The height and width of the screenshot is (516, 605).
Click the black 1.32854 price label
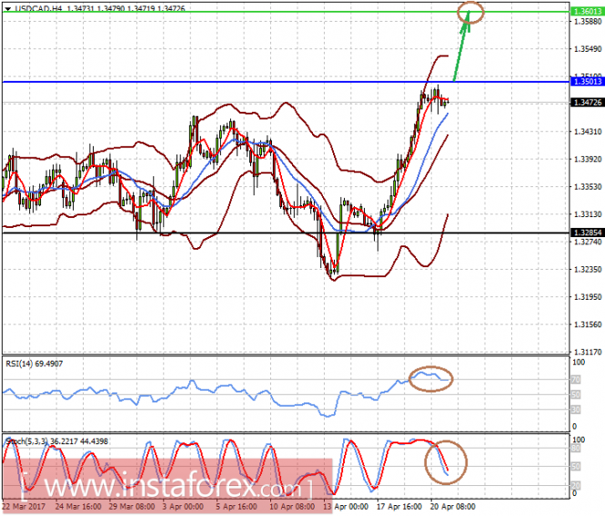pyautogui.click(x=587, y=233)
